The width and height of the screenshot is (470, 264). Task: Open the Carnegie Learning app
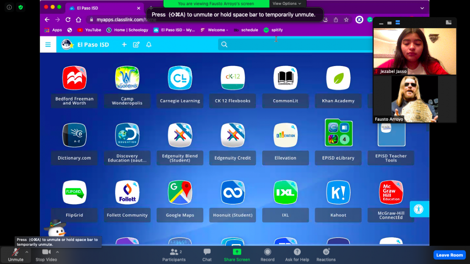point(180,78)
